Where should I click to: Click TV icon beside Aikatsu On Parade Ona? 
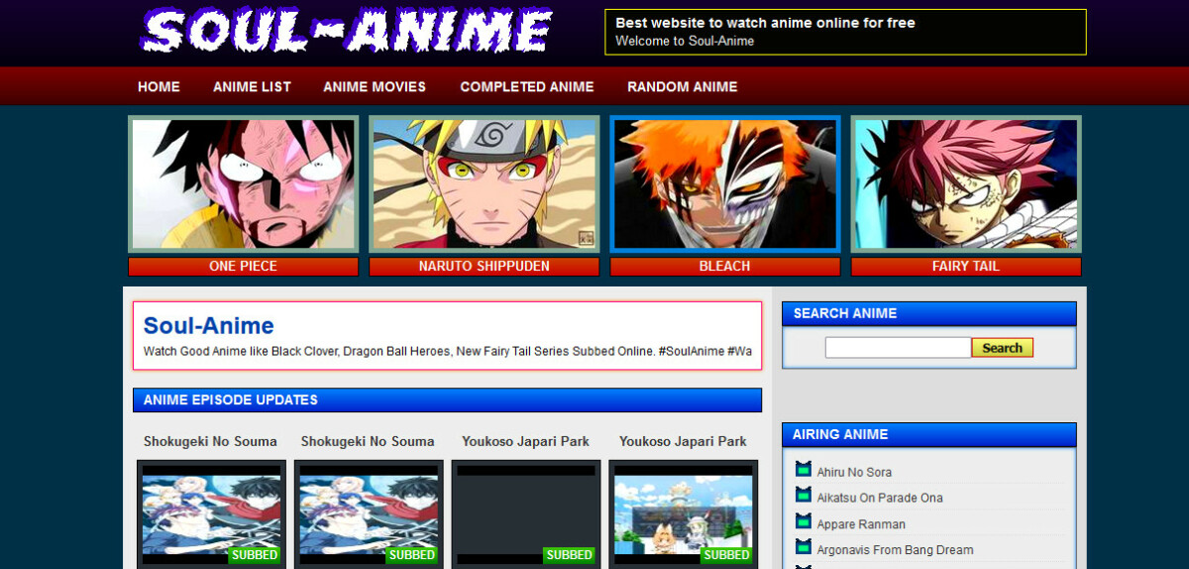coord(804,496)
